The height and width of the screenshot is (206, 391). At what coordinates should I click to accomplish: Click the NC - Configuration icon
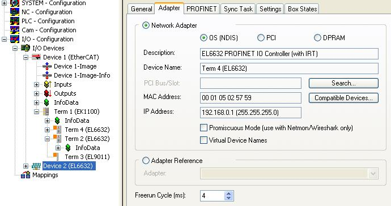15,12
